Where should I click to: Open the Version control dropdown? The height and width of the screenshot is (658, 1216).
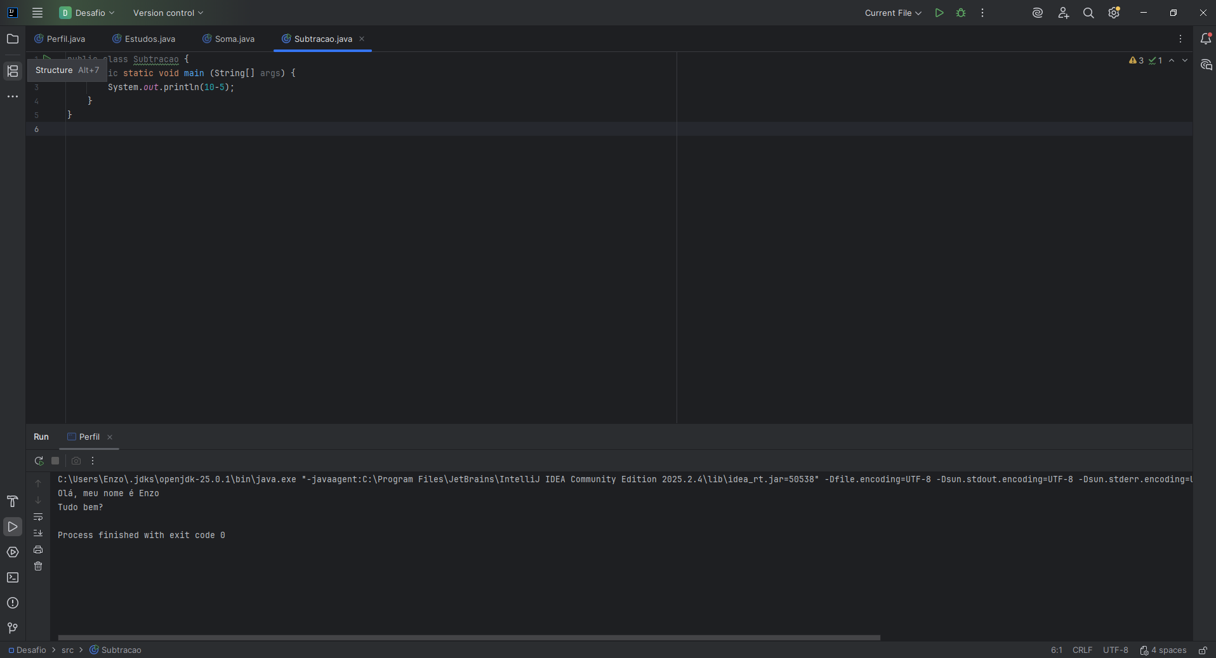coord(168,13)
